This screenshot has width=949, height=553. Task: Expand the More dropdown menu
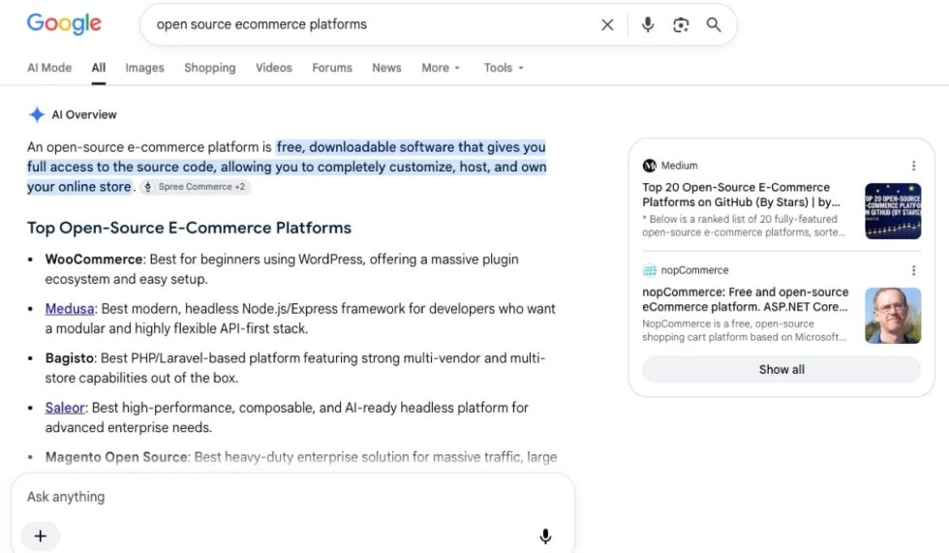tap(441, 68)
